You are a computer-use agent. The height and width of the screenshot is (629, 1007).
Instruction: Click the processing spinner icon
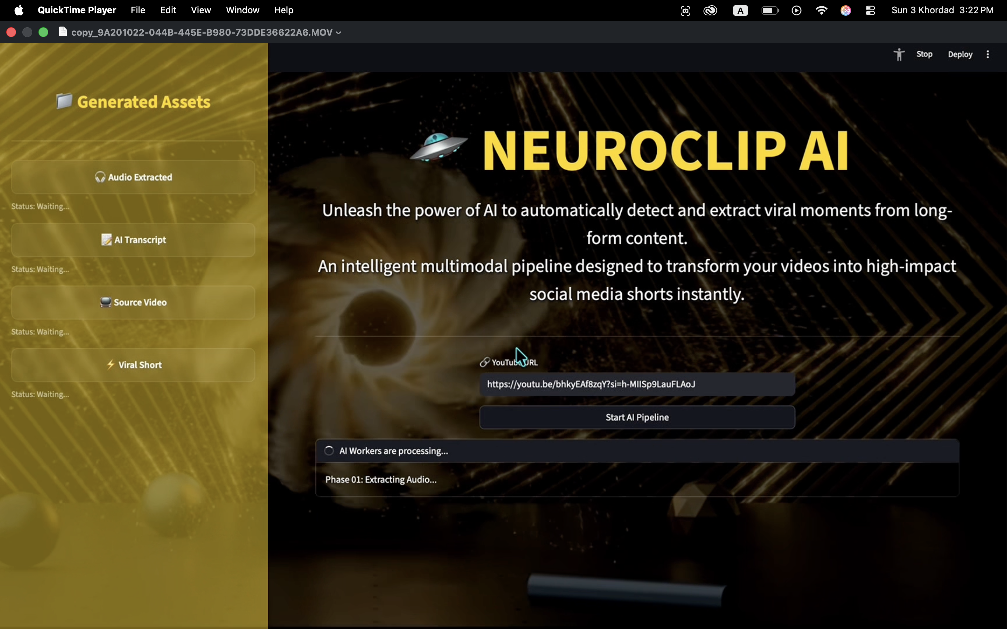pyautogui.click(x=329, y=450)
